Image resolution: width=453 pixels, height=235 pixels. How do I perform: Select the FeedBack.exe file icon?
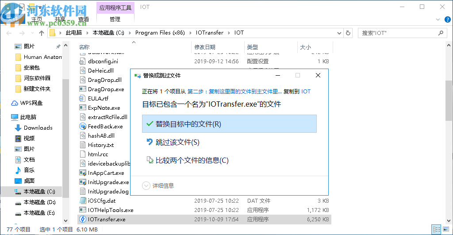(83, 126)
